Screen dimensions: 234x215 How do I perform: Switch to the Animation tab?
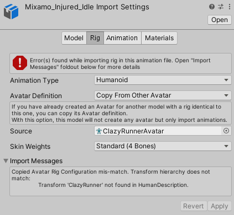pos(122,38)
